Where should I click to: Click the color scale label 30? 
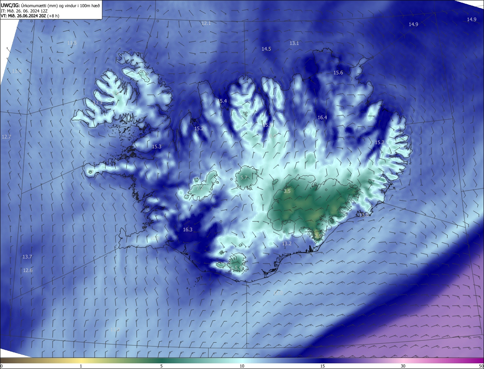[403, 366]
